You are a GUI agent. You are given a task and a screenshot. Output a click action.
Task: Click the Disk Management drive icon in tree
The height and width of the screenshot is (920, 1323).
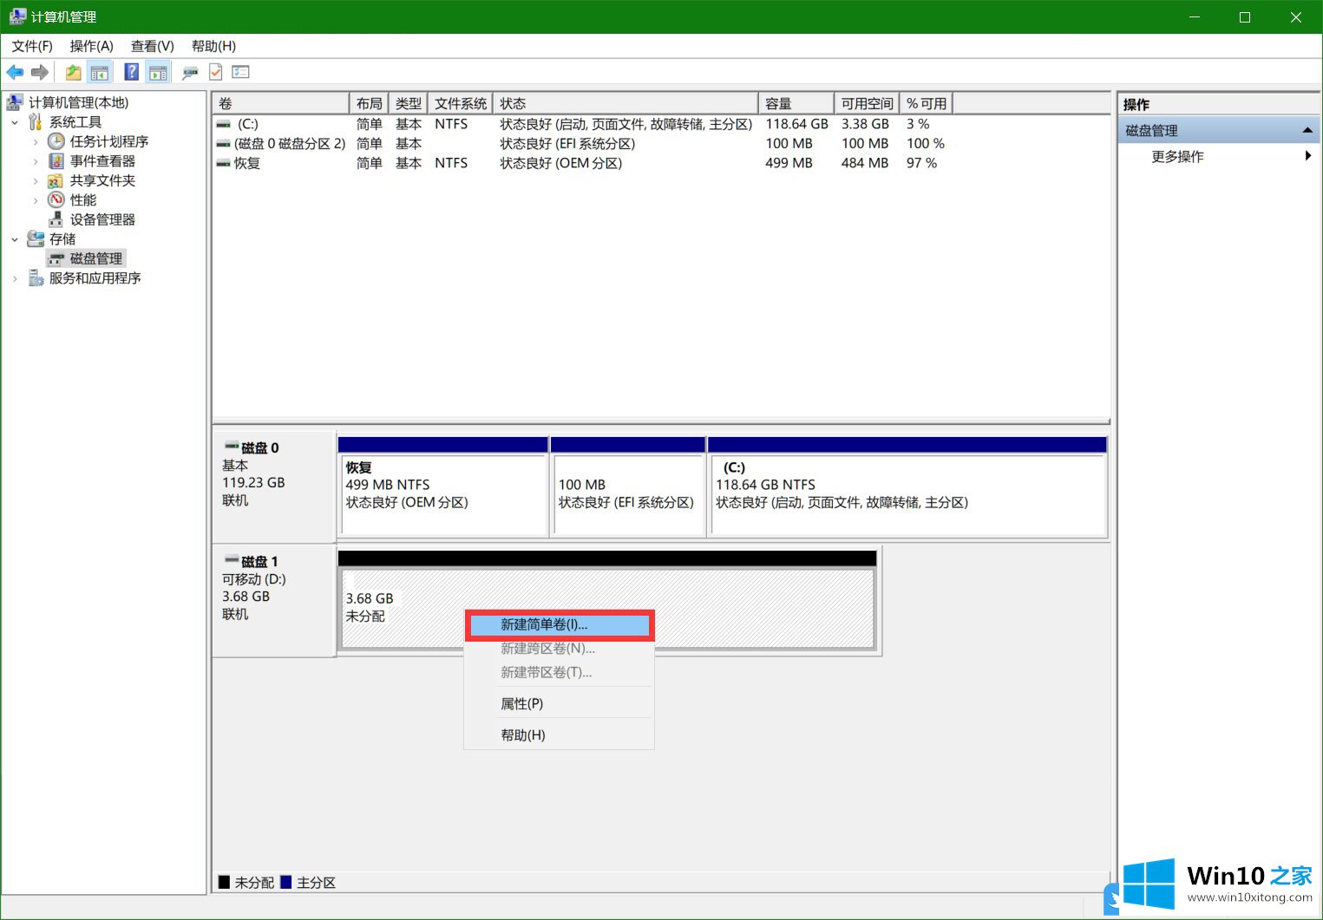click(x=56, y=258)
